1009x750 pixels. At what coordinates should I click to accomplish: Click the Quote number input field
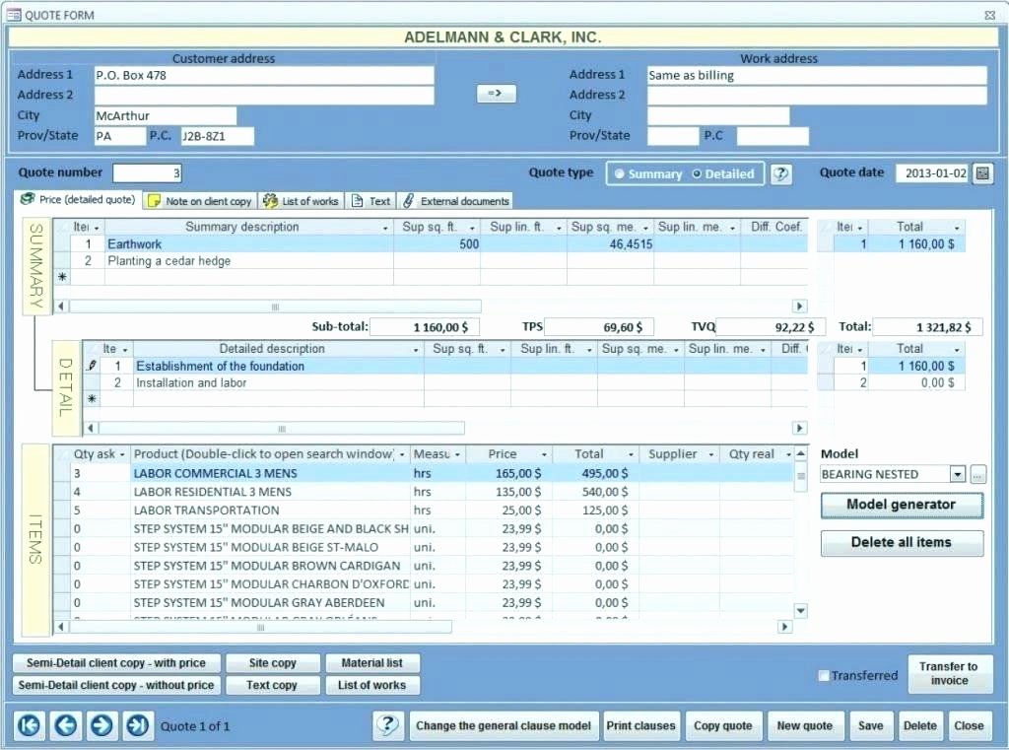146,172
